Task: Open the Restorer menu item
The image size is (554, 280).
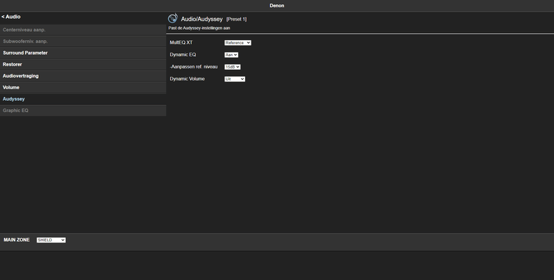Action: pyautogui.click(x=83, y=64)
